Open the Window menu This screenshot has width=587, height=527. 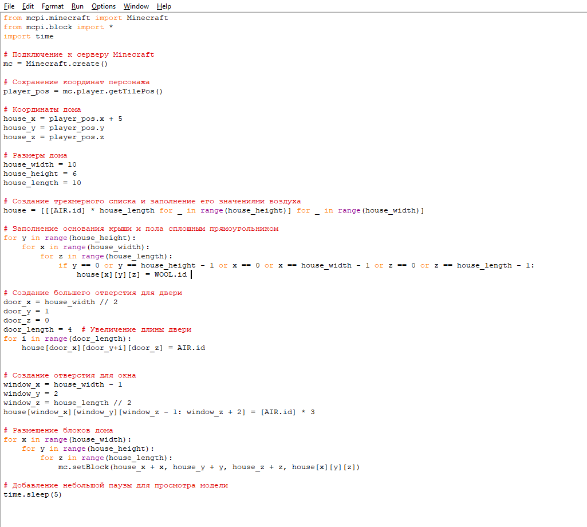pos(136,6)
